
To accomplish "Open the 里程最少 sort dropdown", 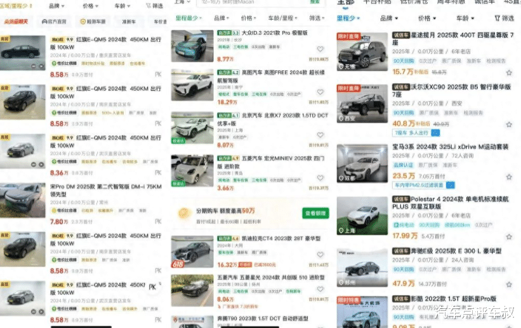I will [188, 18].
